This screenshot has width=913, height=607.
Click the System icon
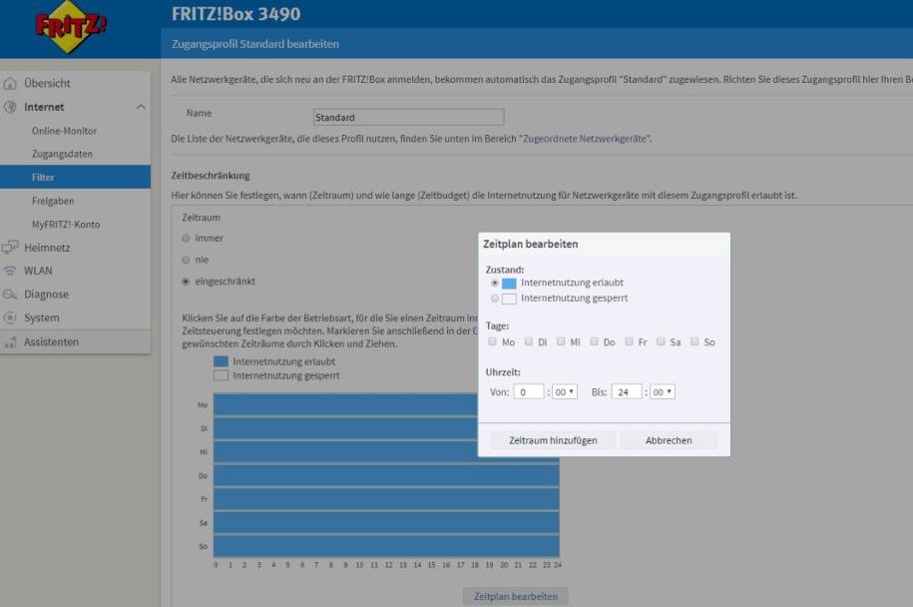pyautogui.click(x=10, y=318)
